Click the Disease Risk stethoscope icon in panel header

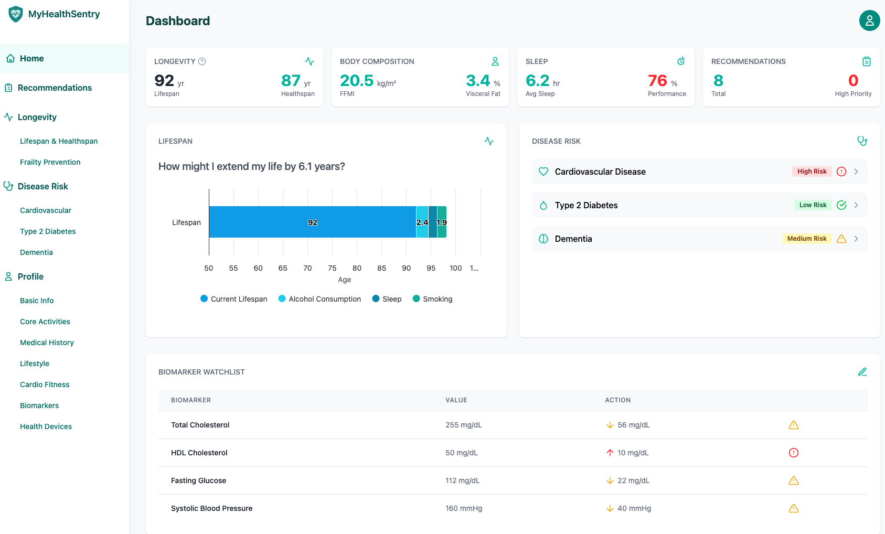(861, 141)
